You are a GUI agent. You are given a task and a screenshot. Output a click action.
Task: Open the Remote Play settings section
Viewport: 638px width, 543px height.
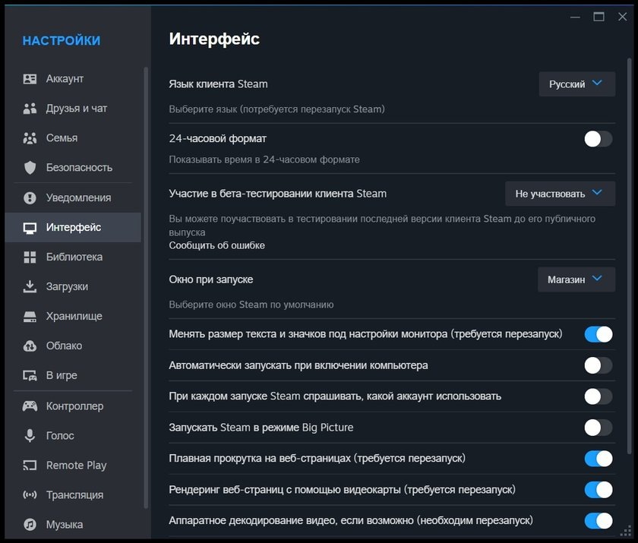(x=76, y=466)
